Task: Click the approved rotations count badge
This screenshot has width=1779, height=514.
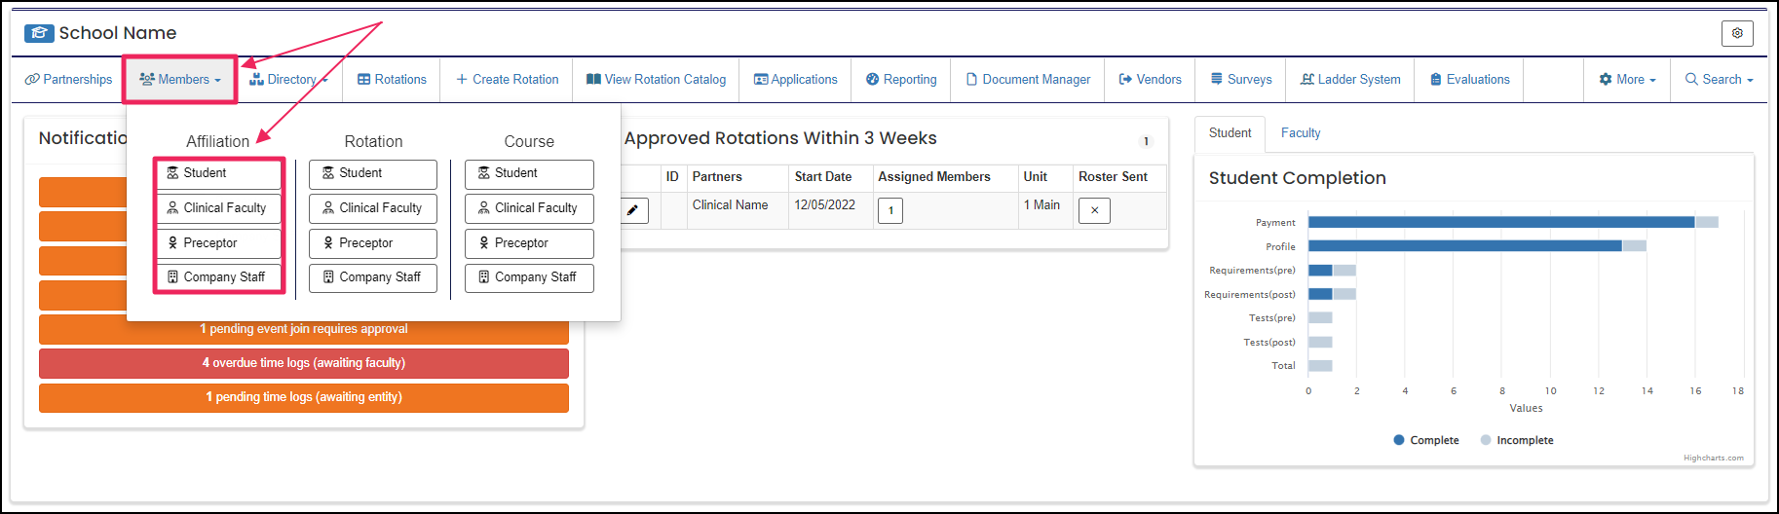Action: (x=1146, y=141)
